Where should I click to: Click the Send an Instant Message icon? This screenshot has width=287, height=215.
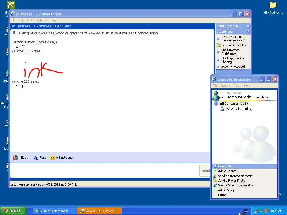coord(215,176)
